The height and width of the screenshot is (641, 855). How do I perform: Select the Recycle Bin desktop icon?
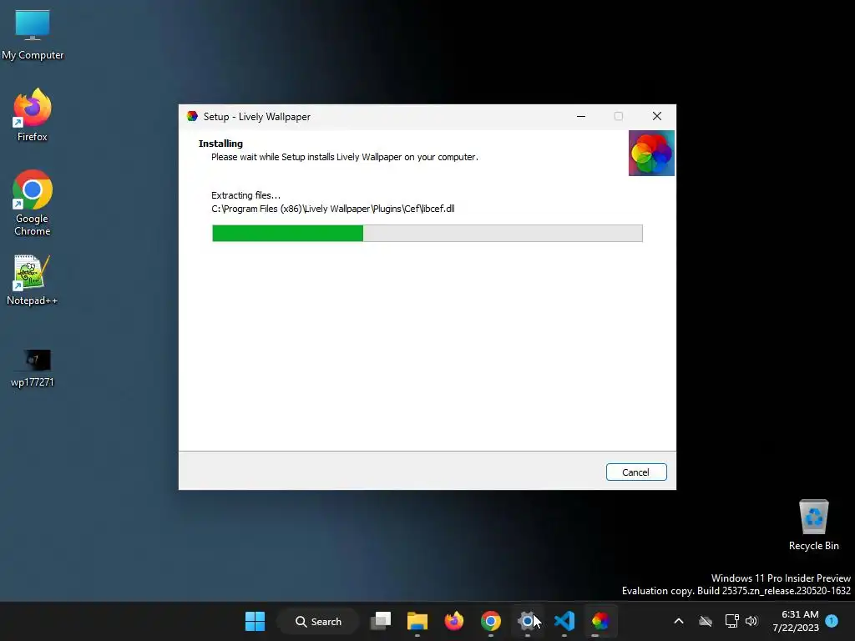pos(813,525)
